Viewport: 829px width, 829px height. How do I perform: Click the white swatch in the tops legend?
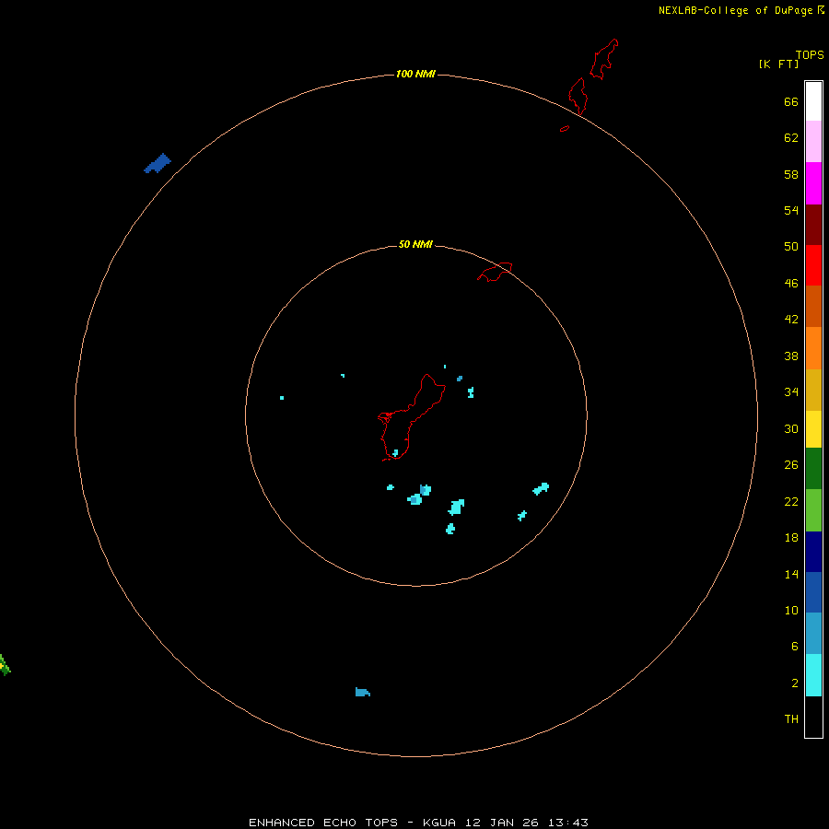pyautogui.click(x=813, y=101)
